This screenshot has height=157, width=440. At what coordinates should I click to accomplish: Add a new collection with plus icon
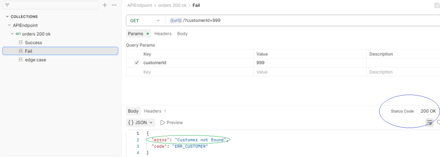pos(105,5)
